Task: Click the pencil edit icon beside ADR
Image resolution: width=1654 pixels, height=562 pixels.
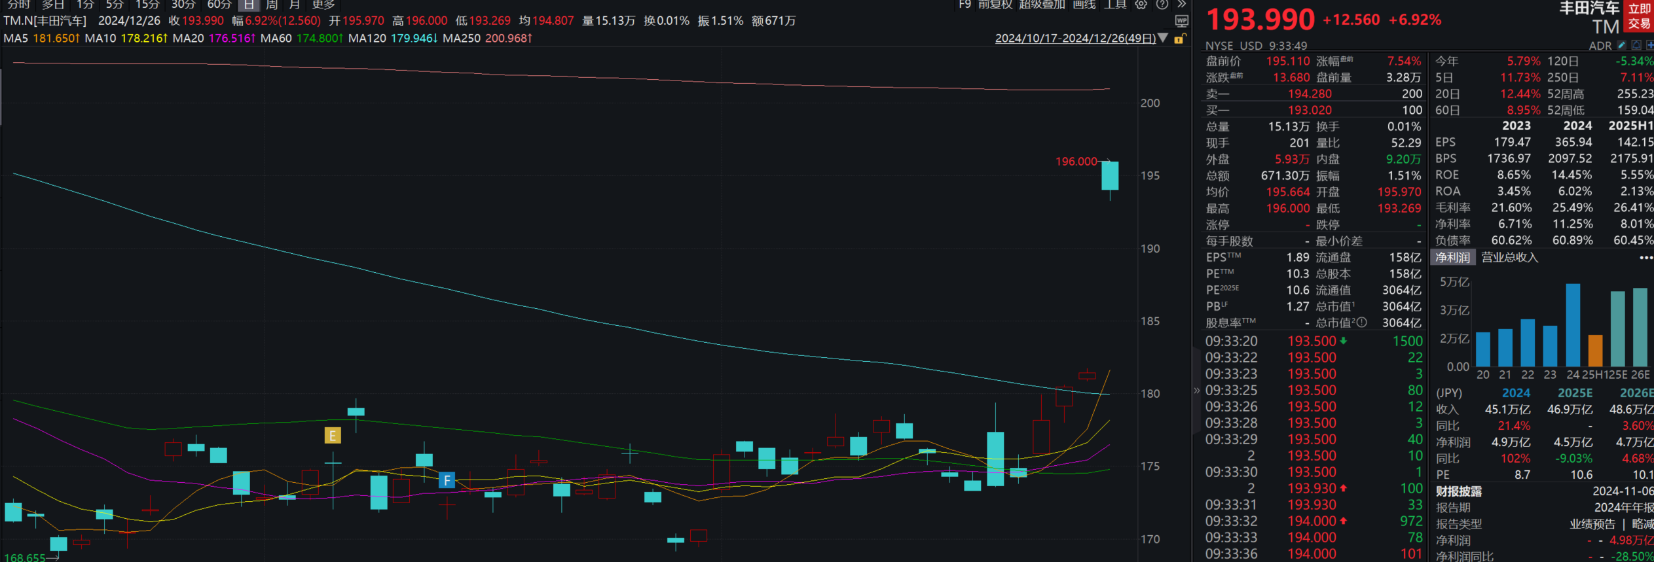Action: [x=1621, y=45]
